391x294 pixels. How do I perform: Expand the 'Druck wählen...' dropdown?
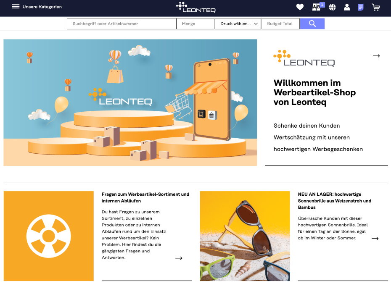(x=238, y=24)
